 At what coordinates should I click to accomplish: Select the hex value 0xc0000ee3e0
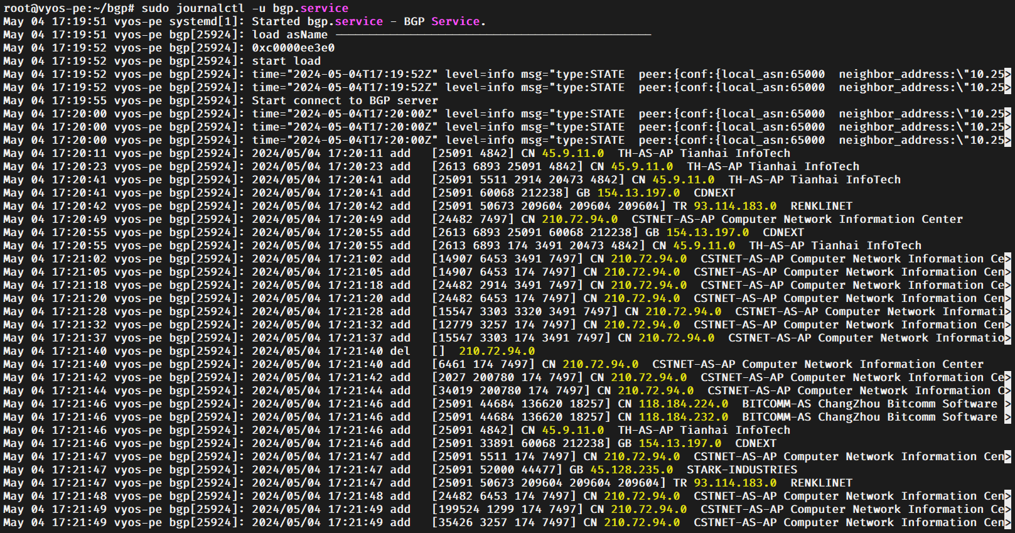point(293,48)
